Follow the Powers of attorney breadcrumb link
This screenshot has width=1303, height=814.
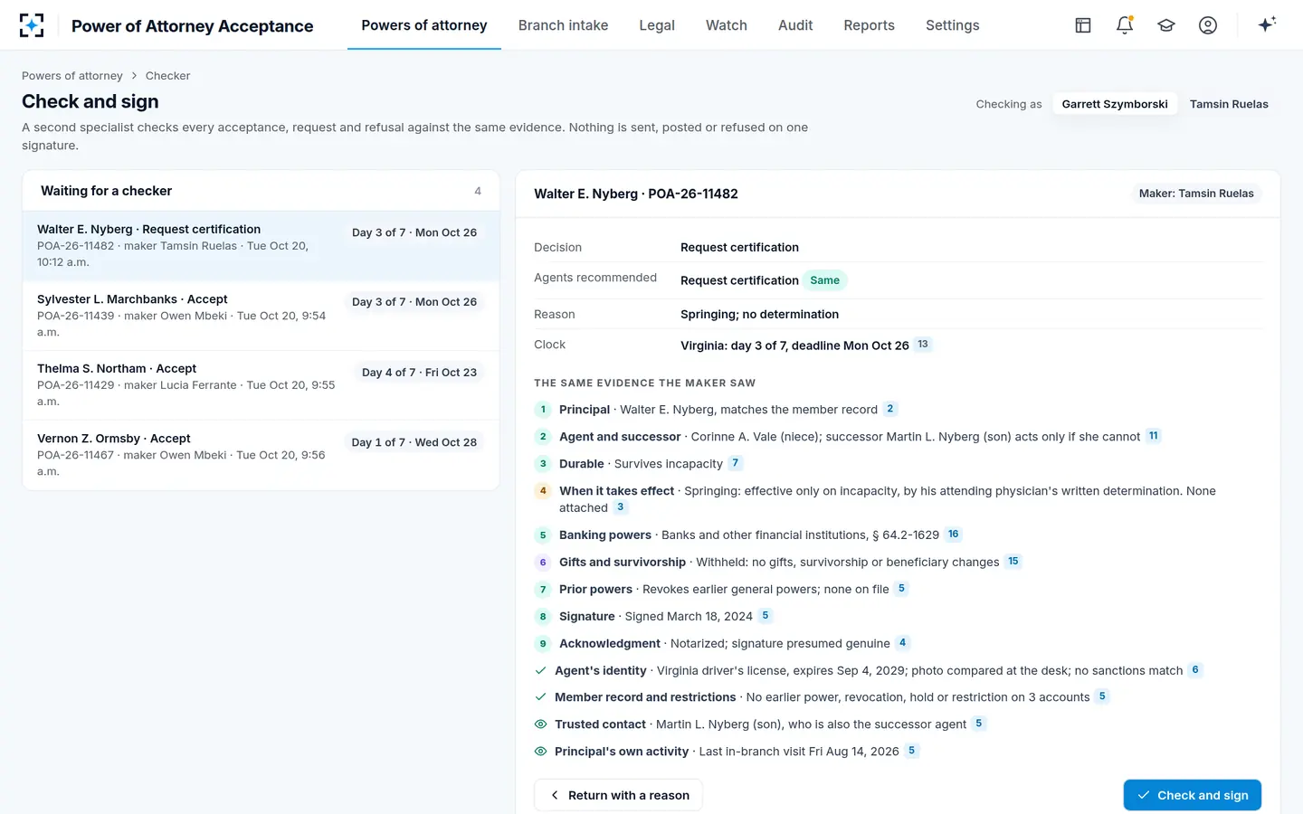pyautogui.click(x=72, y=76)
